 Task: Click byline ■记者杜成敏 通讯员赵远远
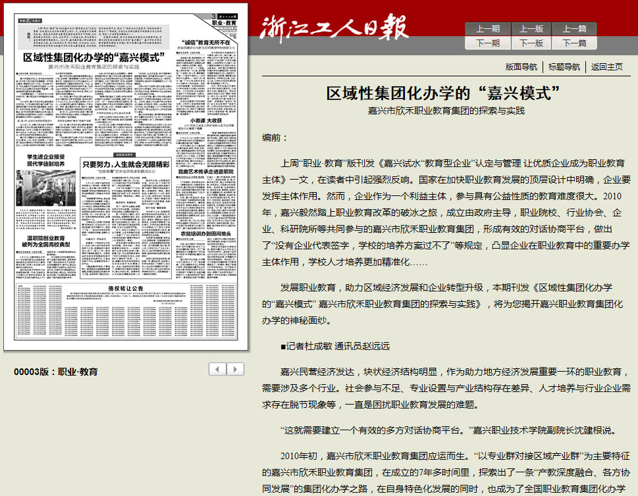click(x=335, y=346)
